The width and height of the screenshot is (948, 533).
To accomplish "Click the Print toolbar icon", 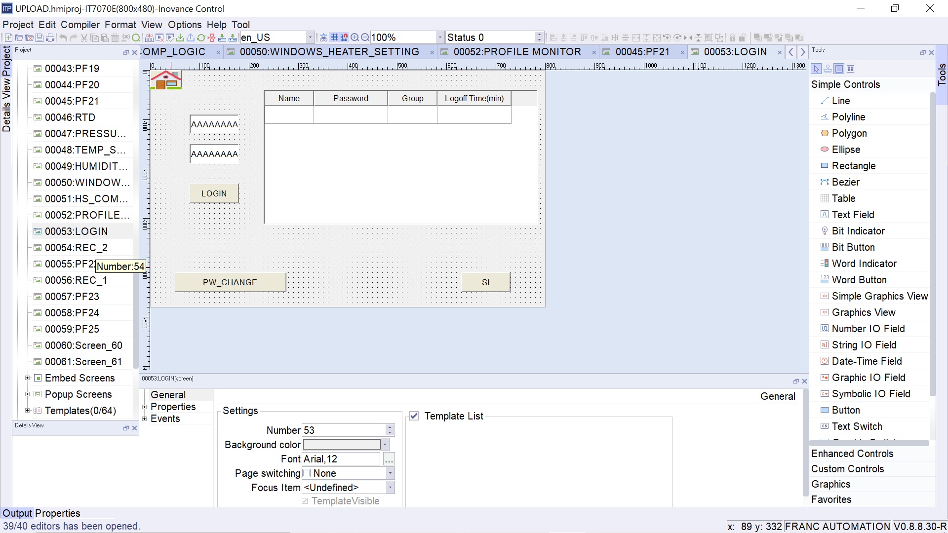I will [x=50, y=38].
